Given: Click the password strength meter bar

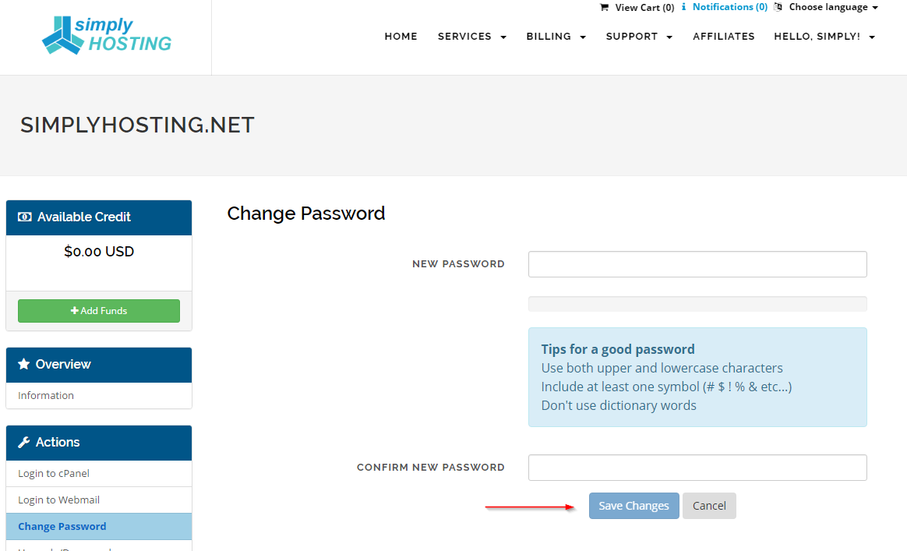Looking at the screenshot, I should pos(697,304).
